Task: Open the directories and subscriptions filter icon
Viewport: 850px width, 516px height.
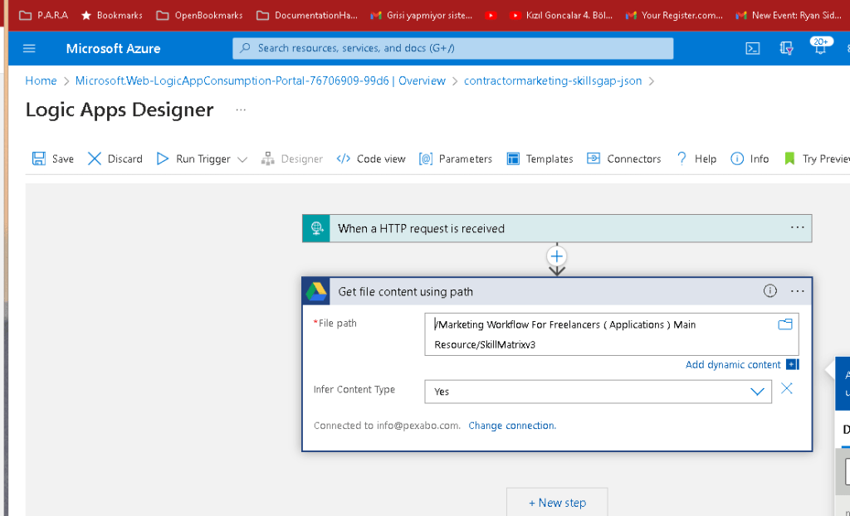Action: coord(786,48)
